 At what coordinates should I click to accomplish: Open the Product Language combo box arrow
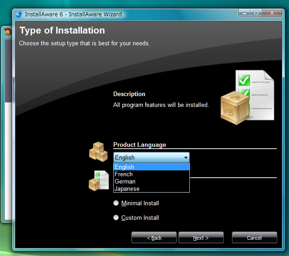coord(186,157)
